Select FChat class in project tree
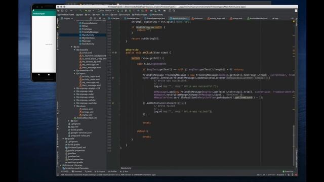The image size is (324, 182). point(84,26)
